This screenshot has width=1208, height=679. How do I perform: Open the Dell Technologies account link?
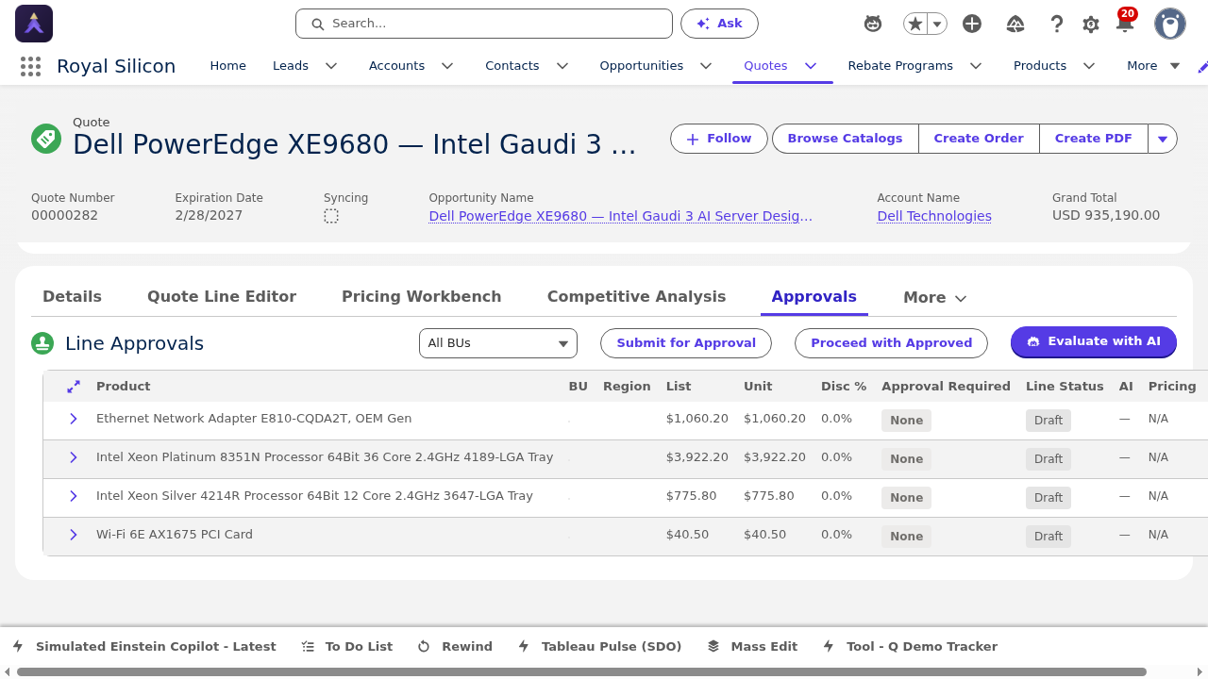[x=934, y=216]
